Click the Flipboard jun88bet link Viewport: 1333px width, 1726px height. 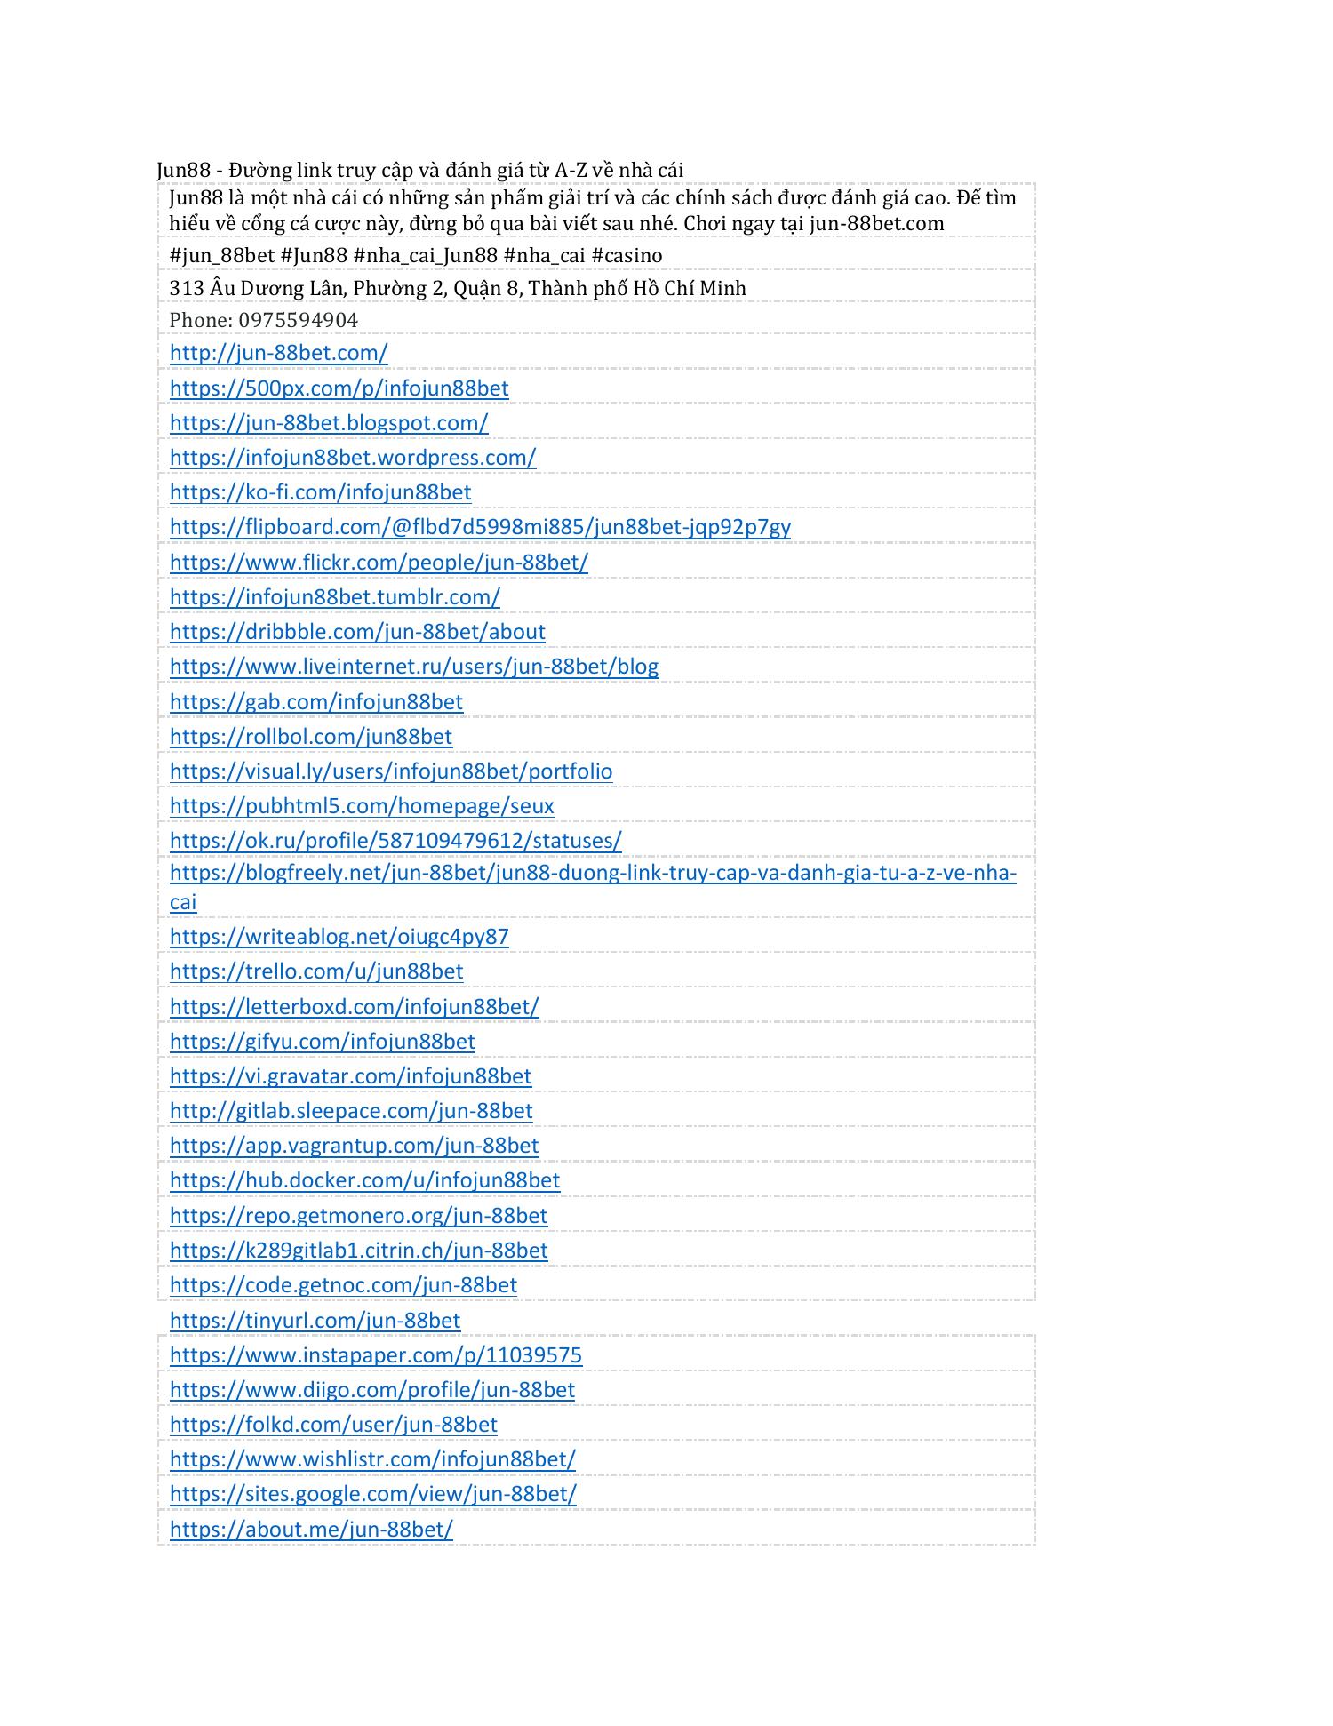pos(480,527)
